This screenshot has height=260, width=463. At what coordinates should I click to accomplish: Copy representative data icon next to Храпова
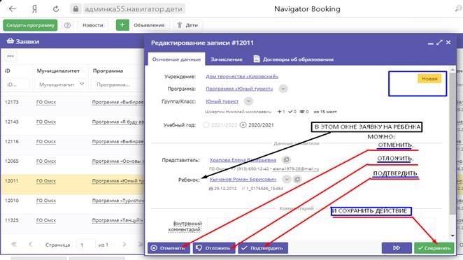[286, 160]
